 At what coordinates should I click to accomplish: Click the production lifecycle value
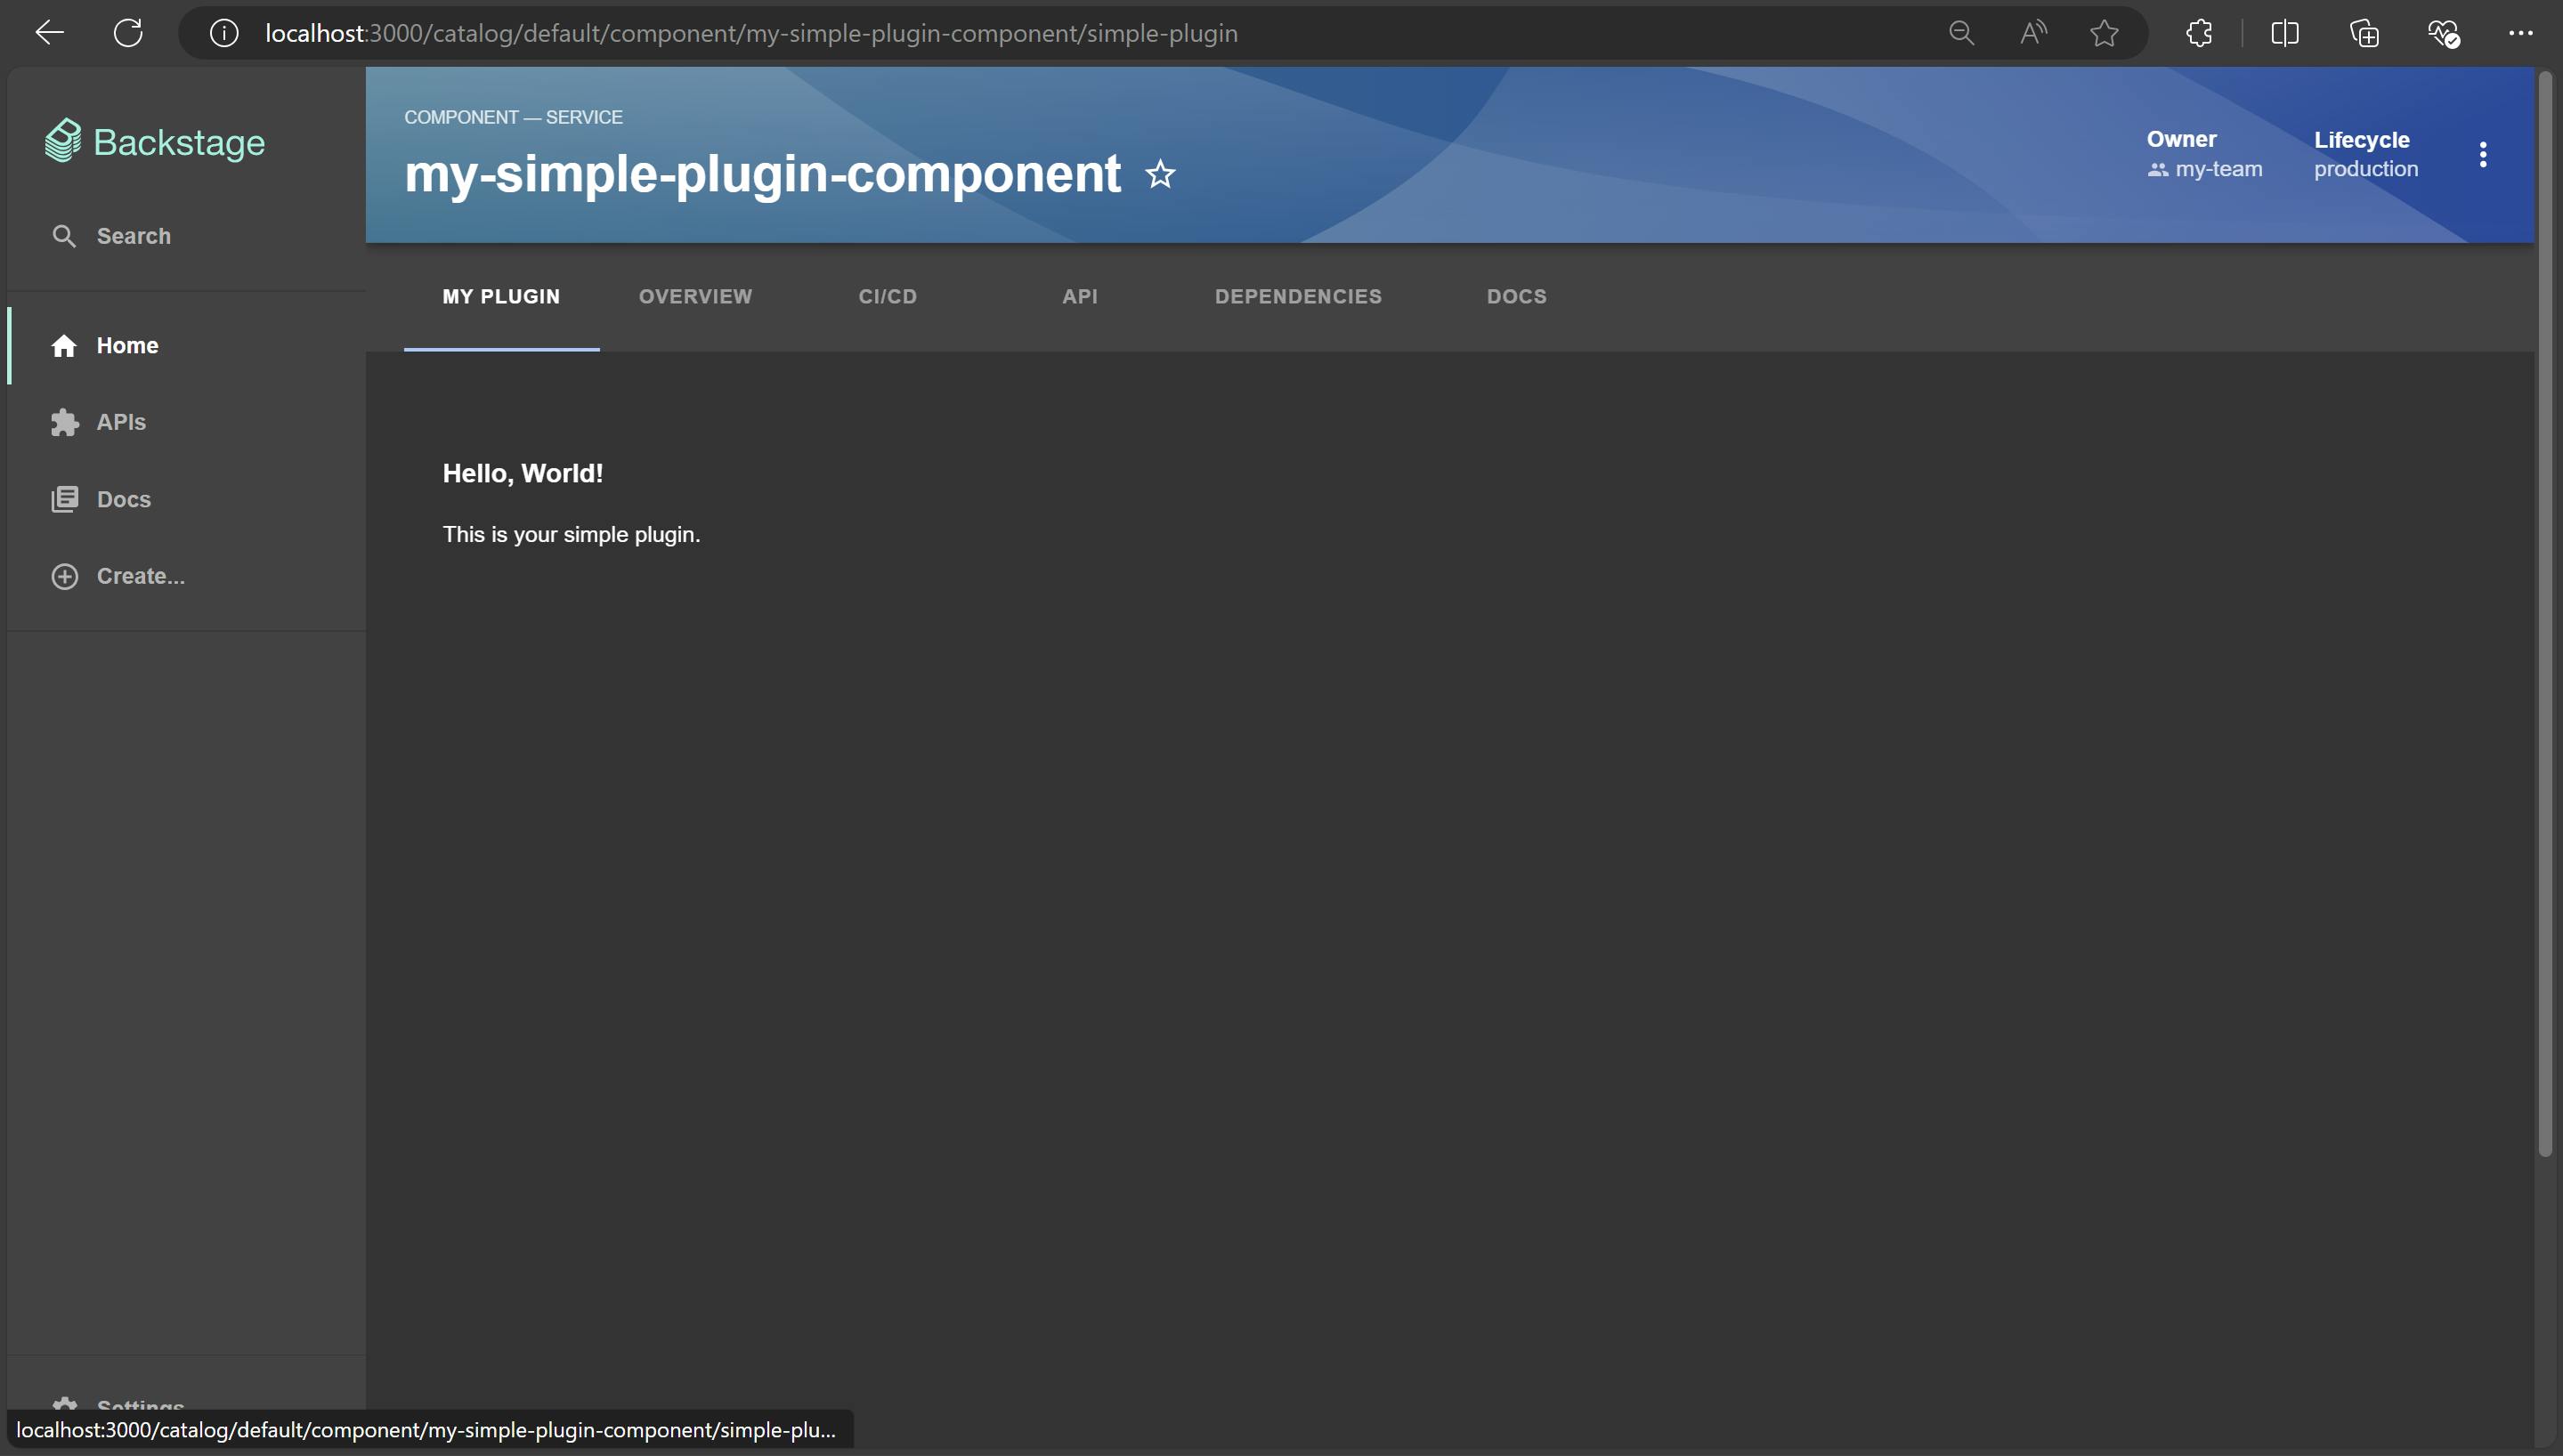[2366, 169]
